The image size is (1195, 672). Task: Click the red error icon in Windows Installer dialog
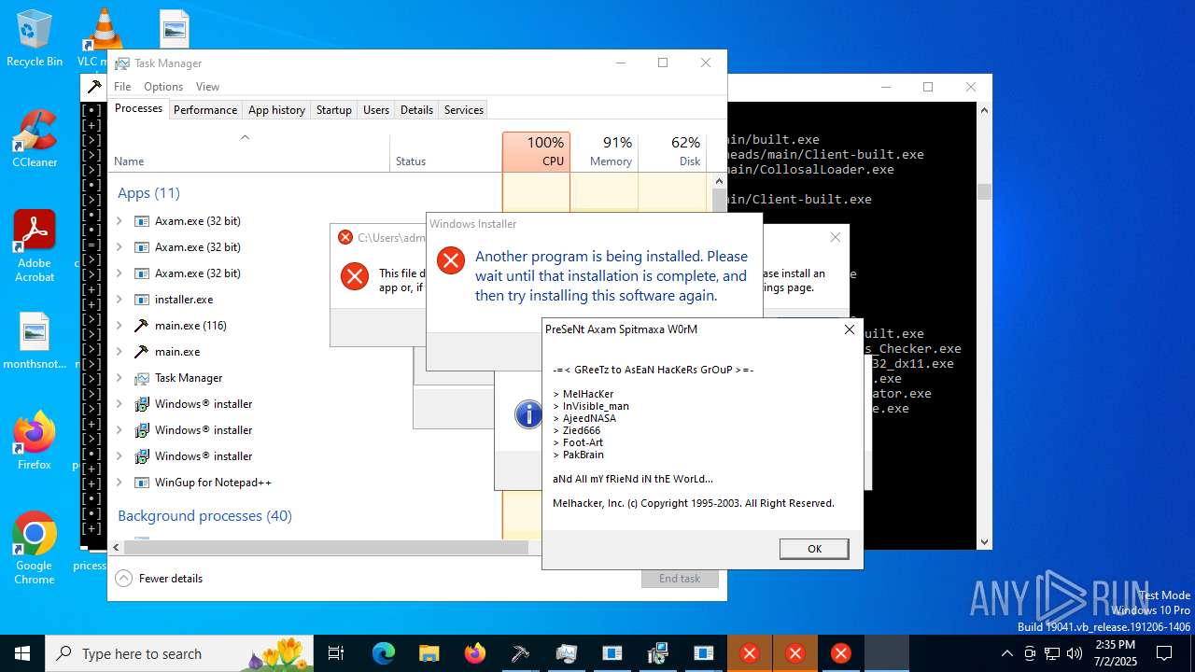pos(451,260)
